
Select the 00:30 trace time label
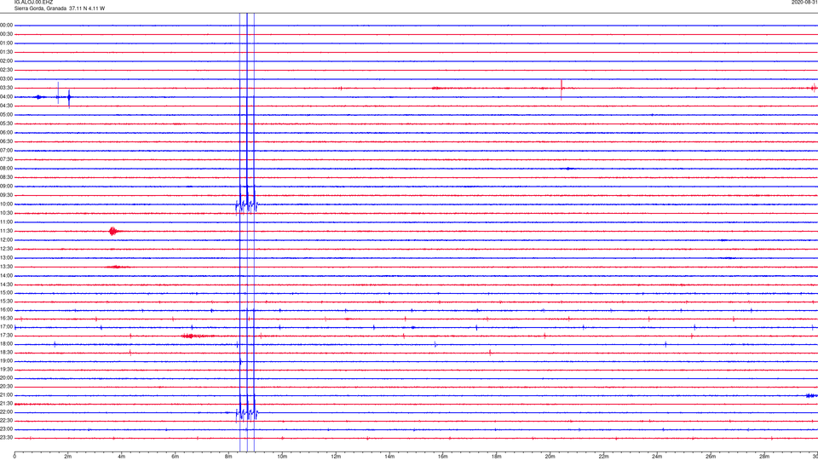[x=6, y=34]
